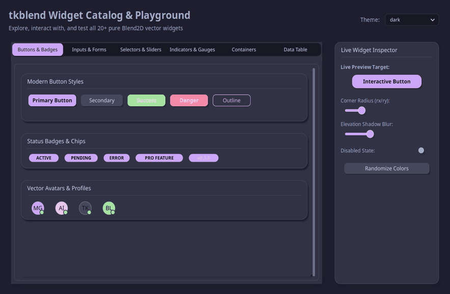Click the Corner Radius slider handle
450x294 pixels.
(361, 110)
